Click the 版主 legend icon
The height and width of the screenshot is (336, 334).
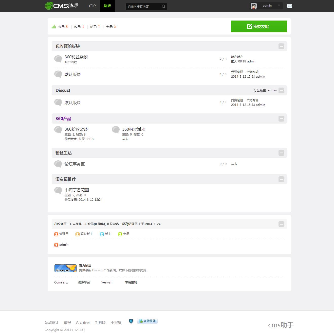pos(102,234)
